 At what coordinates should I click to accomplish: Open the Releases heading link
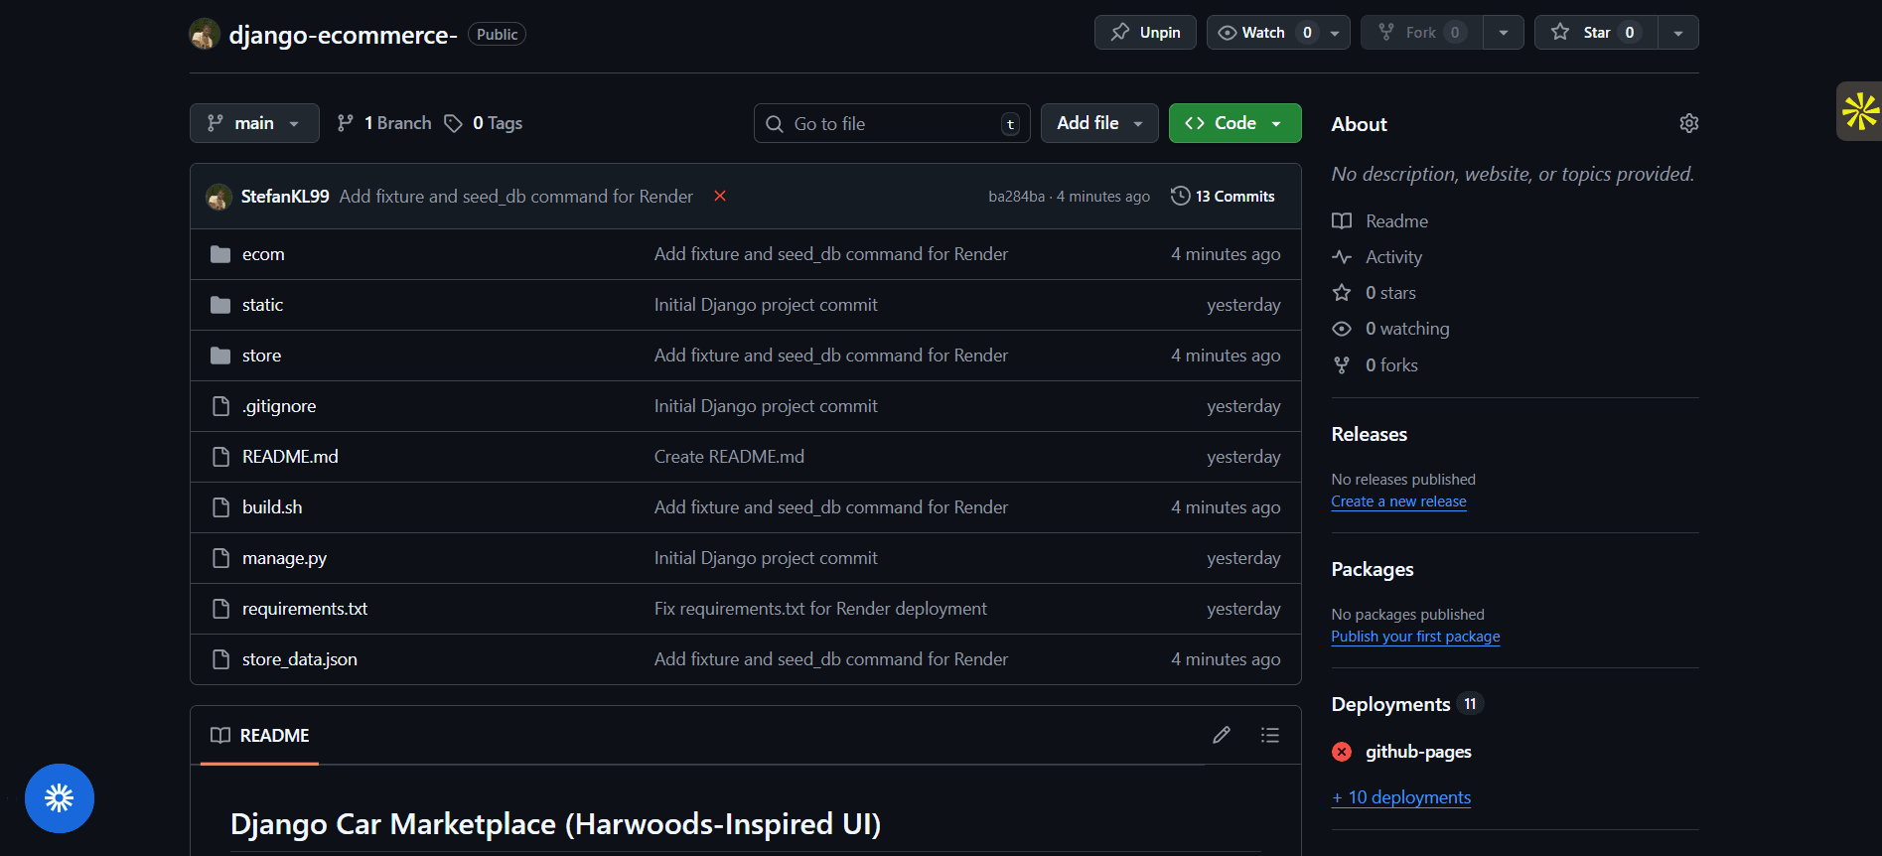(x=1369, y=434)
